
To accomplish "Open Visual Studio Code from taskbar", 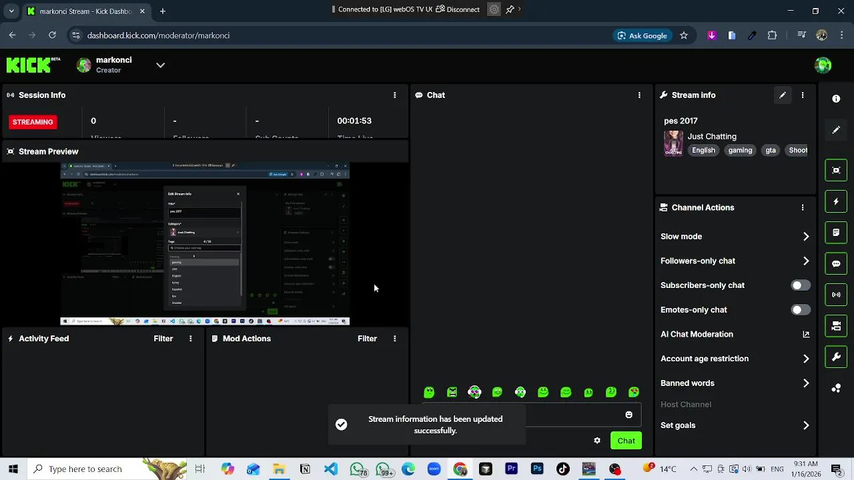I will tap(330, 469).
